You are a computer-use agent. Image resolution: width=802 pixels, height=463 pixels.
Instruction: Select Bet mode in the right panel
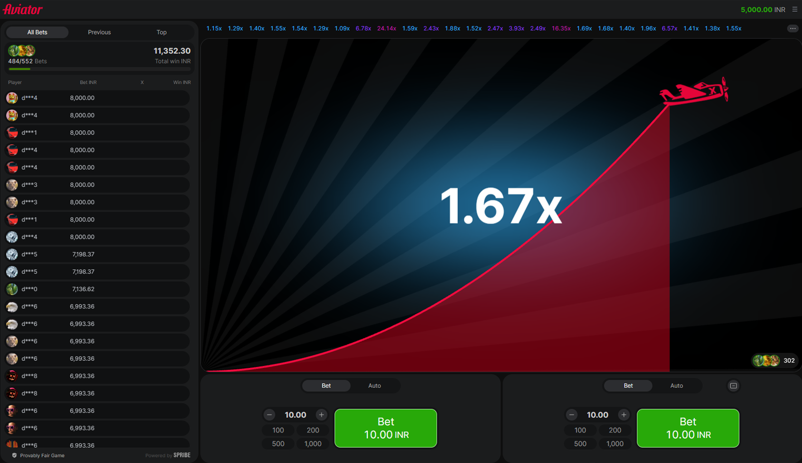pos(628,386)
